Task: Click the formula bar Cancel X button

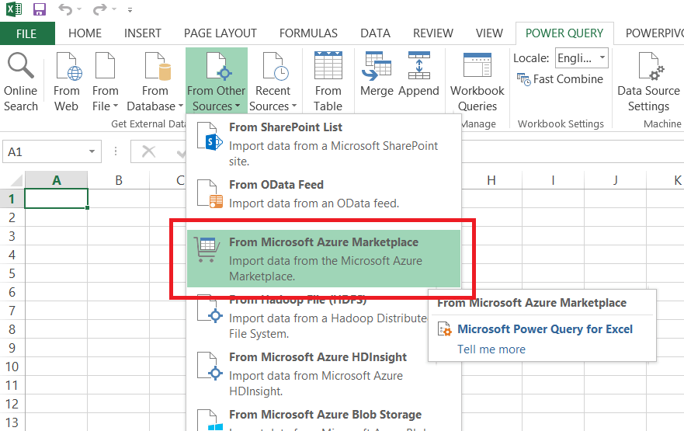Action: click(149, 151)
